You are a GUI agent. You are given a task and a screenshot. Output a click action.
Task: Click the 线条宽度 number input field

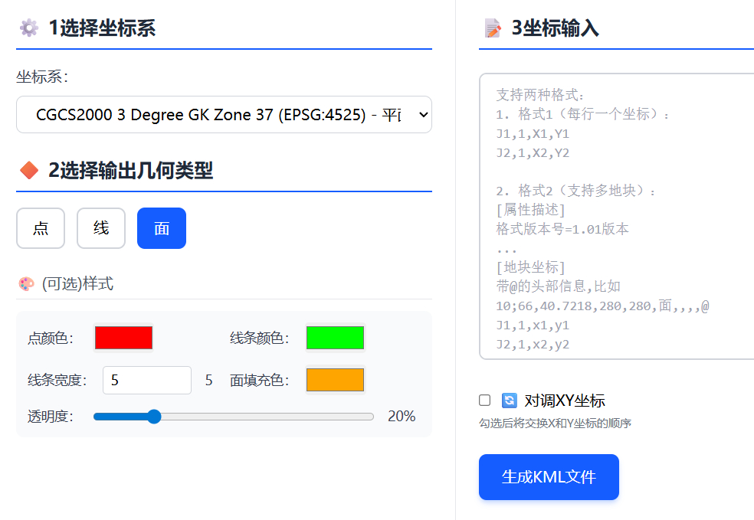coord(146,380)
